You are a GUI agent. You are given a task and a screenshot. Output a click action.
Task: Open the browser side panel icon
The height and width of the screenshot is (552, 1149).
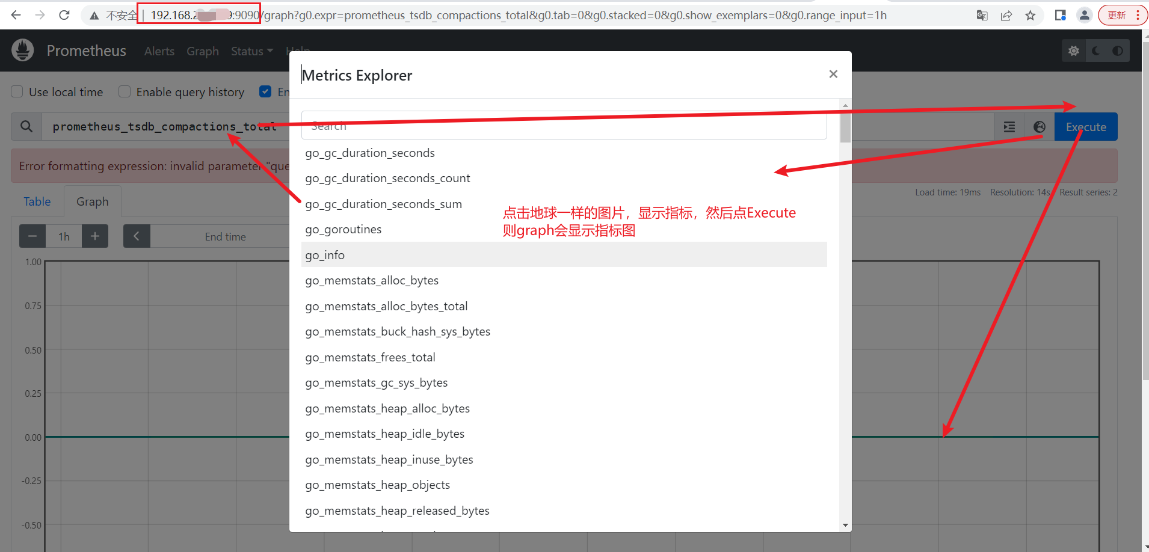click(x=1060, y=16)
